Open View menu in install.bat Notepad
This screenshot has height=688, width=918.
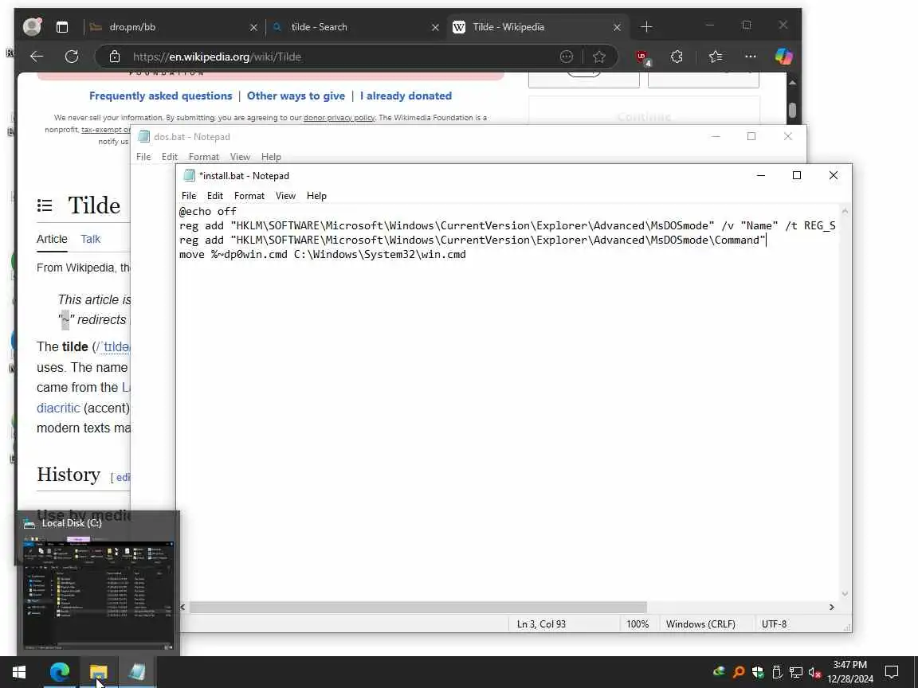click(286, 196)
